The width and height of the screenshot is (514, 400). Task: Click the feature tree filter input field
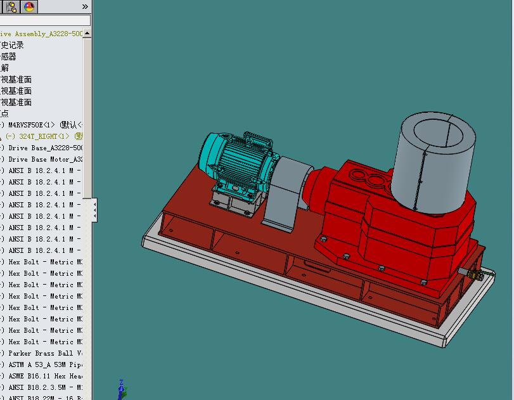44,20
